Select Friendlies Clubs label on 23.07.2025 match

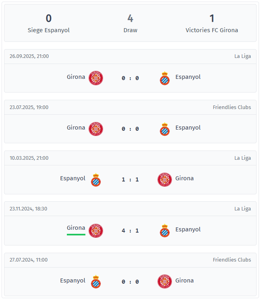coord(232,107)
